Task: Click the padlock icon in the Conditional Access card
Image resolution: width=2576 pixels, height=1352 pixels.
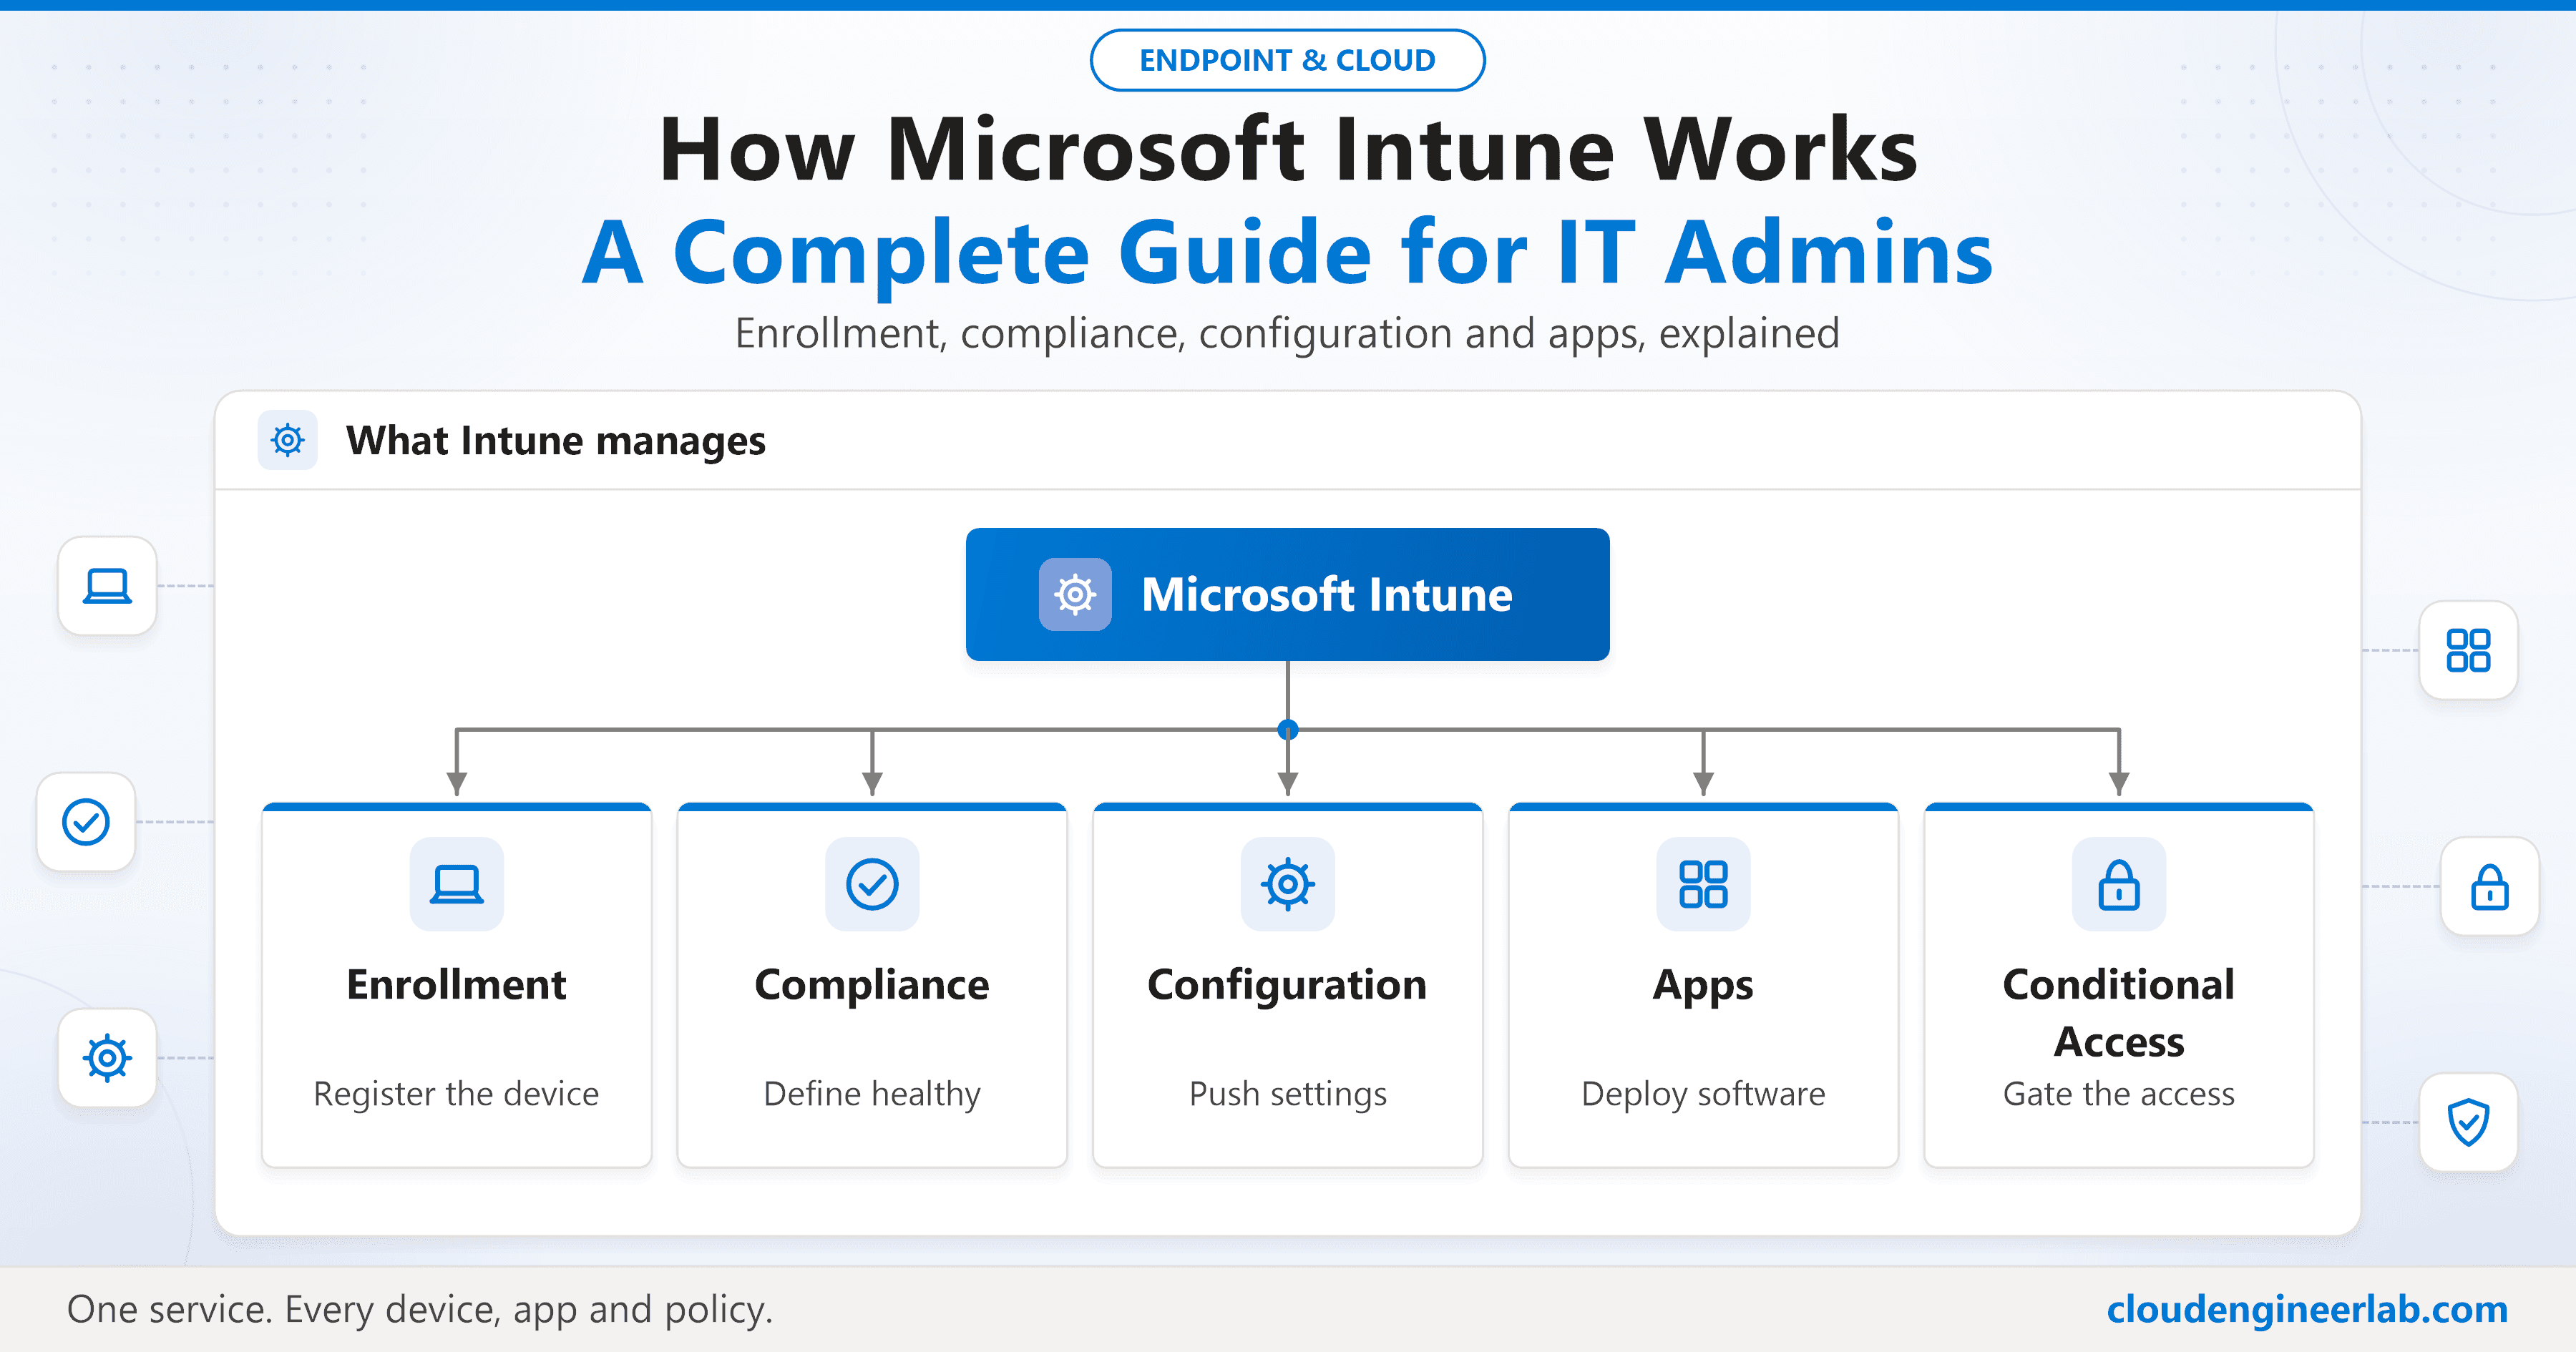Action: (2119, 884)
